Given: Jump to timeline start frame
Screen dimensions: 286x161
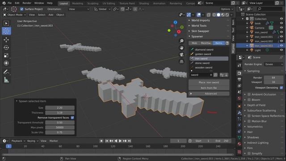Looking at the screenshot, I should [x=107, y=141].
